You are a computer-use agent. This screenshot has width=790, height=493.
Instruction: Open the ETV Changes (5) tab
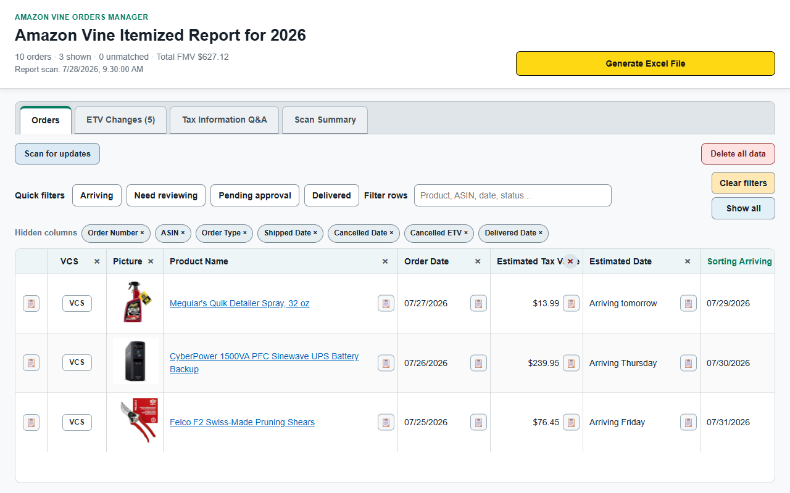(x=121, y=120)
